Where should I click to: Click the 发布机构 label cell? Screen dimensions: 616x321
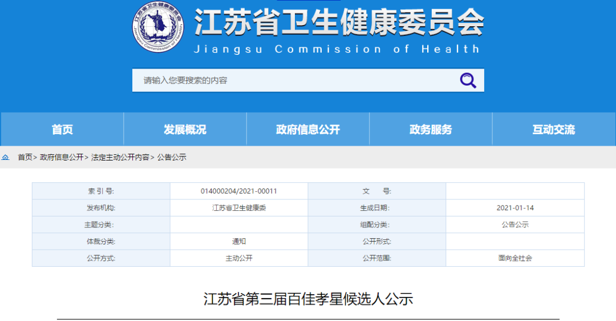pyautogui.click(x=101, y=208)
